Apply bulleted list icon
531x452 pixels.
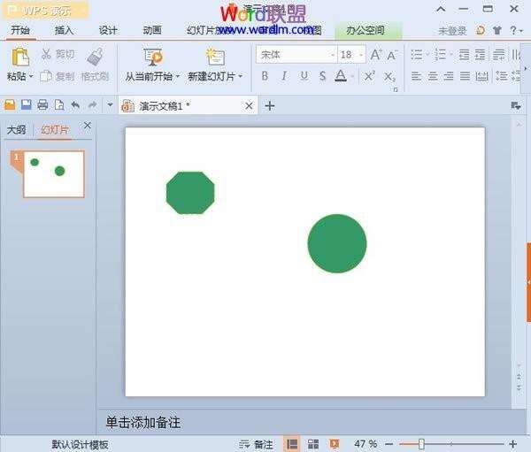(x=417, y=55)
